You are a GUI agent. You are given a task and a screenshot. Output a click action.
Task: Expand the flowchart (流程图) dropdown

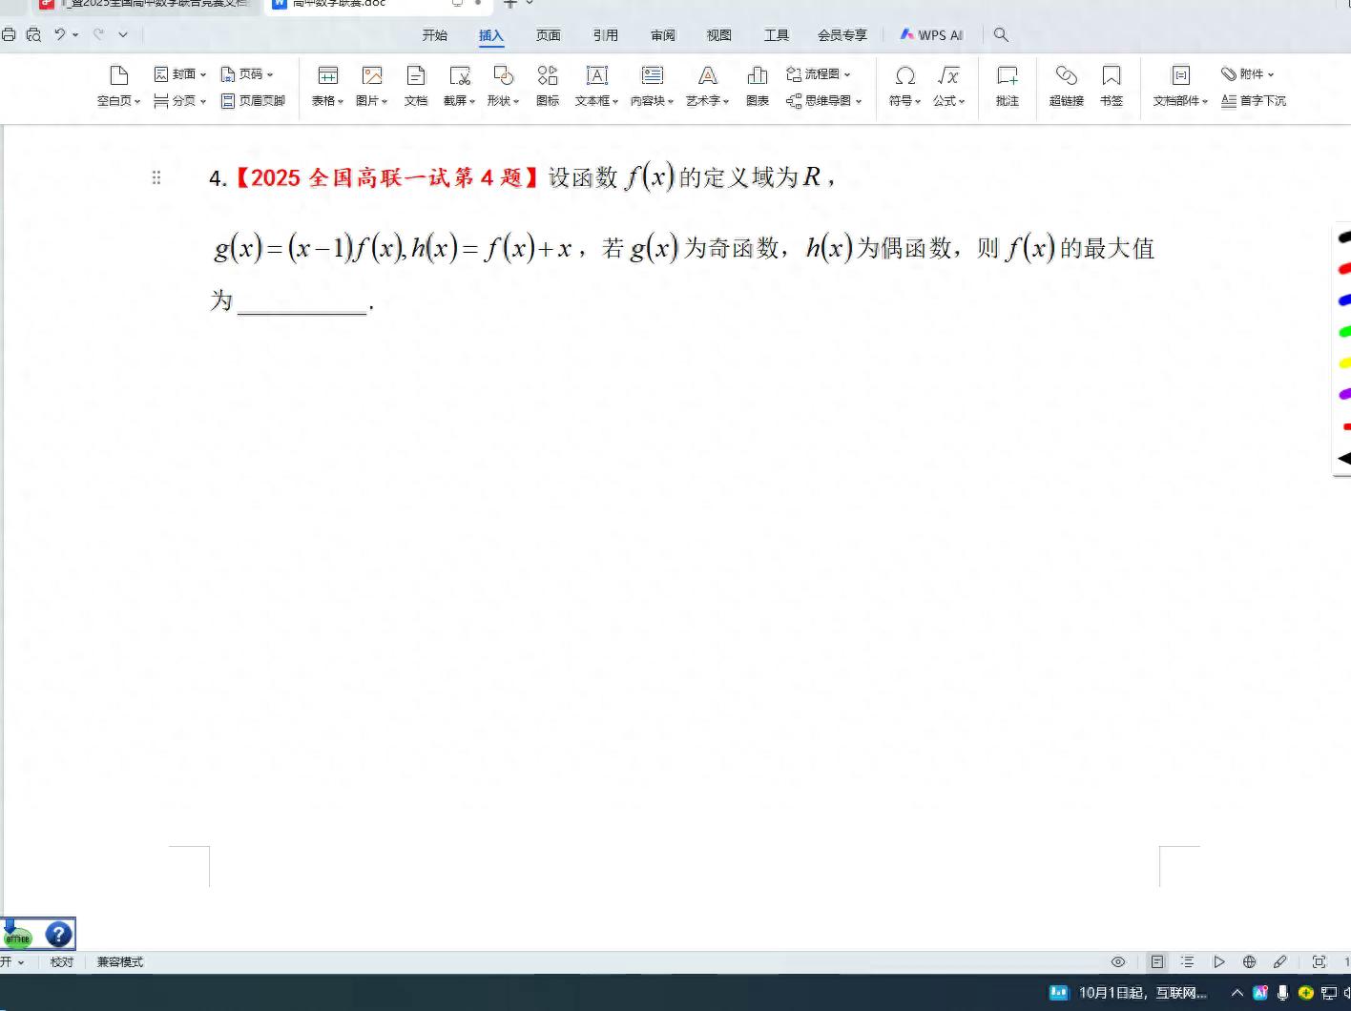(819, 73)
